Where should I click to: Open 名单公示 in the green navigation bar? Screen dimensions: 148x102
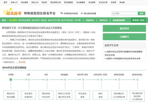click(103, 20)
